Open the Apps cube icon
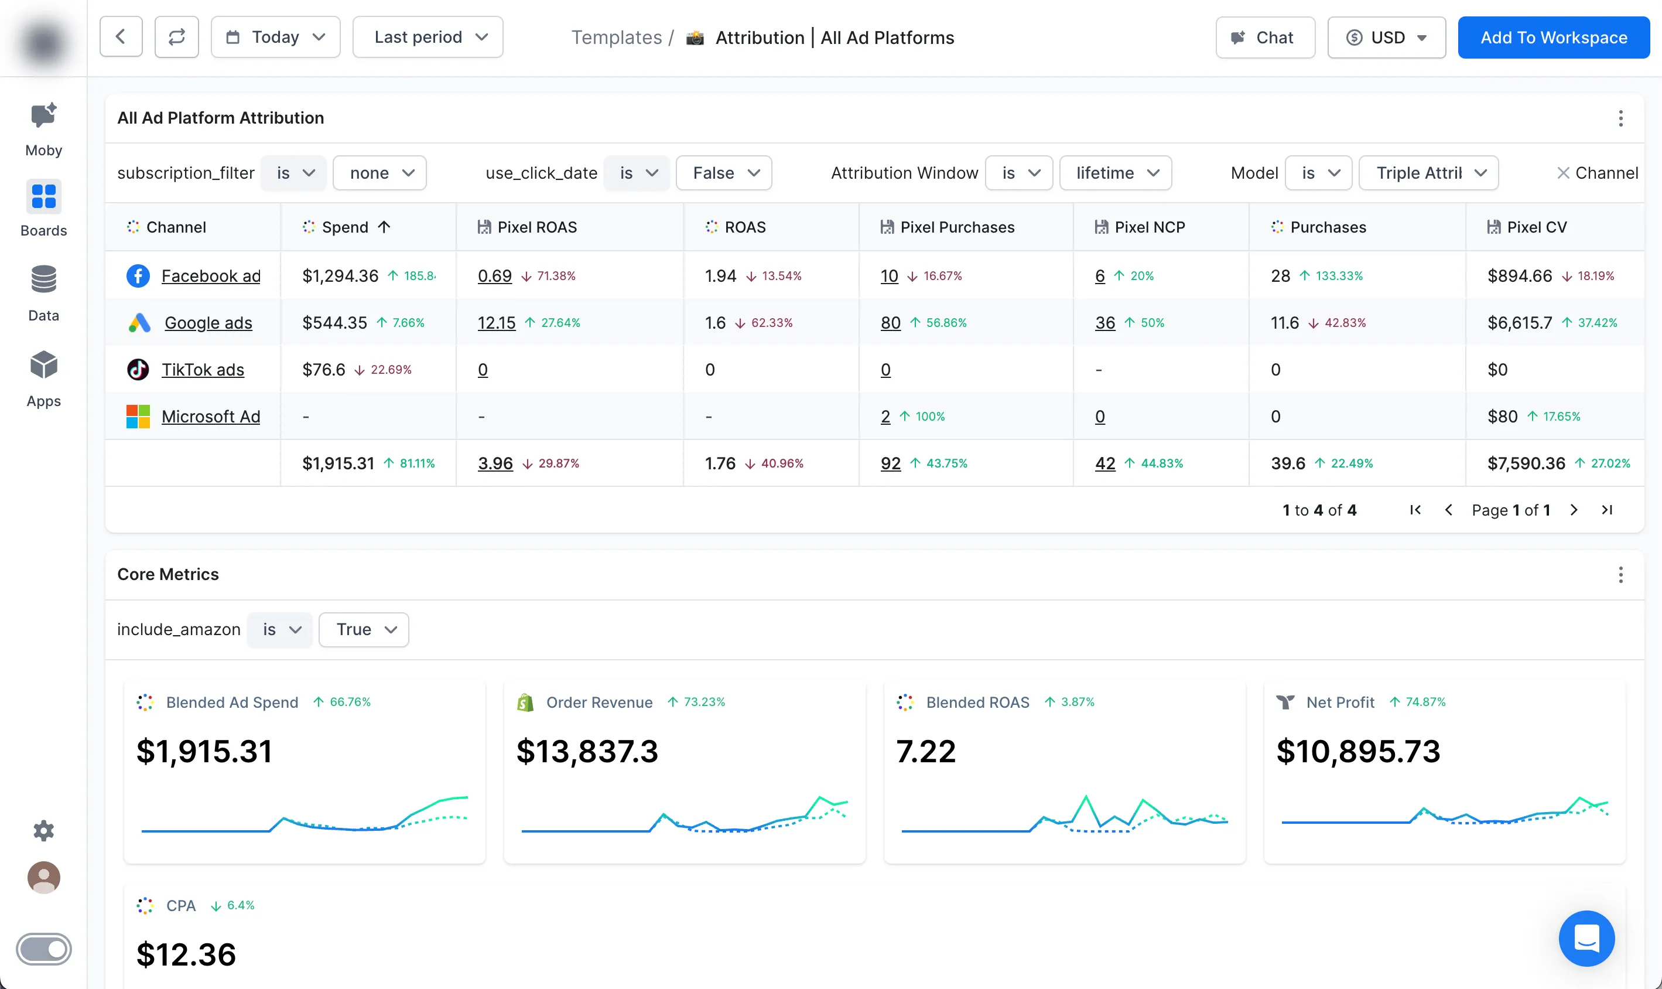Screen dimensions: 1662x989 [x=43, y=365]
